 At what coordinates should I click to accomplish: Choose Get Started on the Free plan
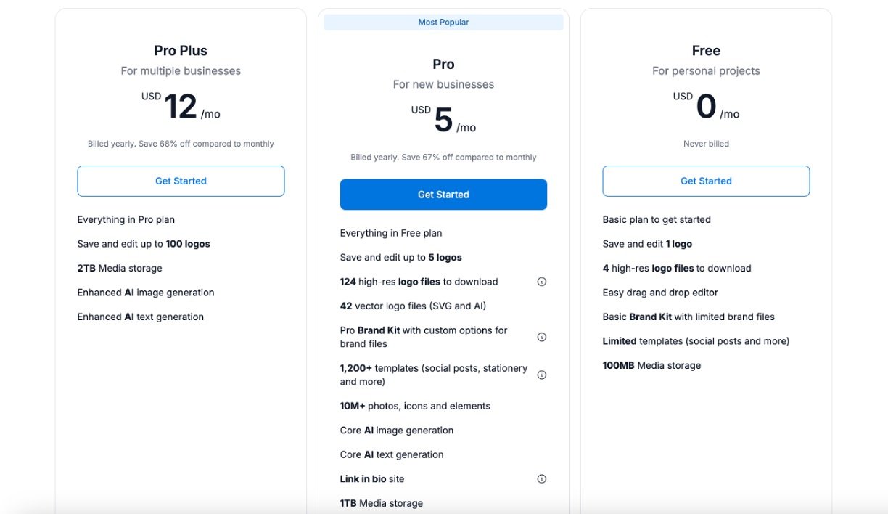click(x=706, y=181)
